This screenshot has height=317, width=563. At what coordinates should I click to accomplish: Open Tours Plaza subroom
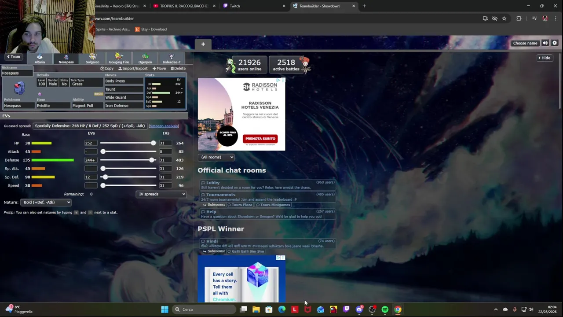pyautogui.click(x=240, y=205)
